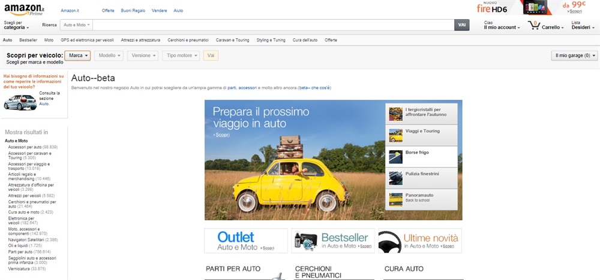Click the Vai vehicle filter button
This screenshot has width=600, height=280.
[211, 56]
